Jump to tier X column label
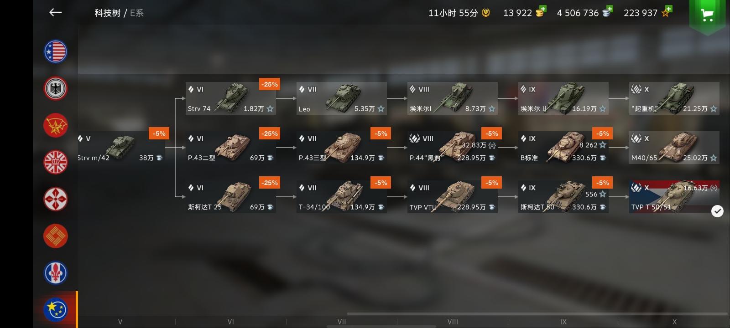Image resolution: width=730 pixels, height=328 pixels. point(674,322)
